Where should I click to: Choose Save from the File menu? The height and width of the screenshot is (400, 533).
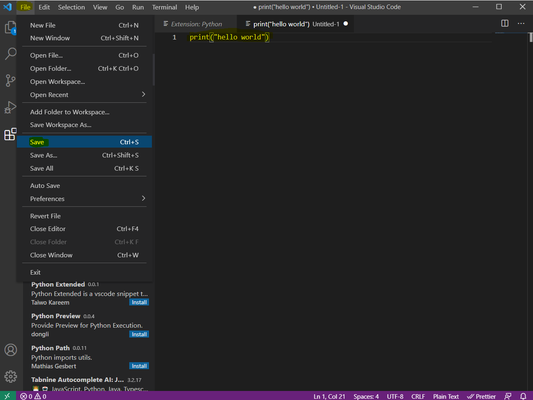(84, 142)
